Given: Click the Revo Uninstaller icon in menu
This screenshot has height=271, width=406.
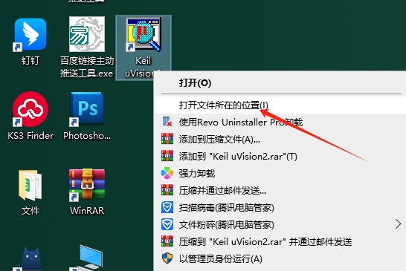Looking at the screenshot, I should tap(167, 122).
